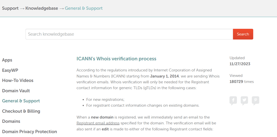This screenshot has height=137, width=277.
Task: Click the ICANN's Whois verification process title
Action: point(116,59)
